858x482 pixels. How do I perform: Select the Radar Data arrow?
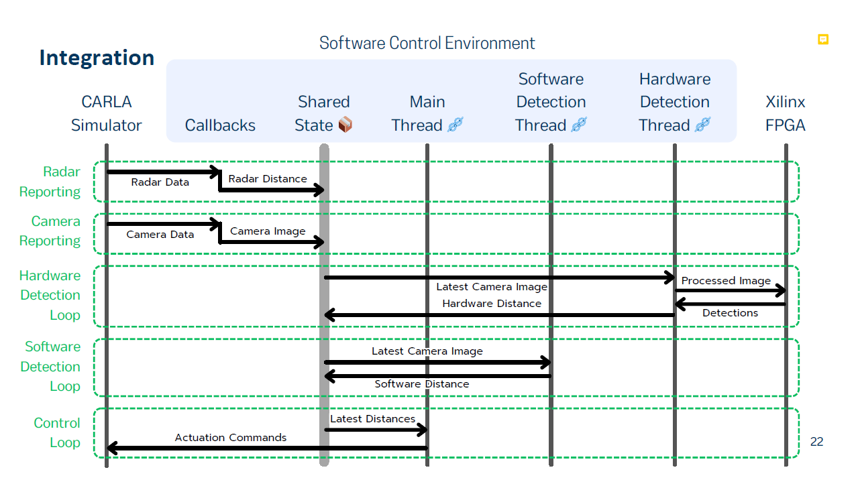(164, 172)
